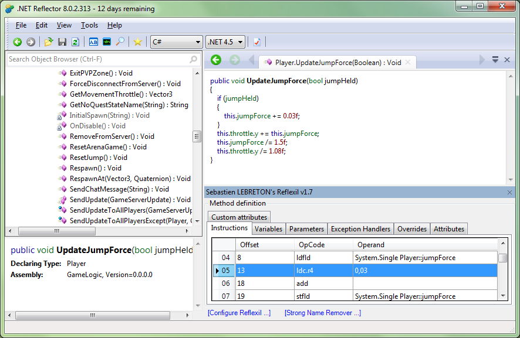Click the right tab-scroll arrow in the code pane
The width and height of the screenshot is (520, 338).
tap(482, 60)
